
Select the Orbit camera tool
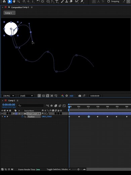click(24, 1)
